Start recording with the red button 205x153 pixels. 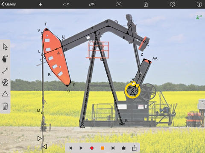(x=92, y=148)
